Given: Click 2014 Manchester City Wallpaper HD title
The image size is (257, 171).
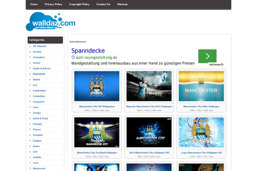Looking at the screenshot, I should [x=149, y=153].
